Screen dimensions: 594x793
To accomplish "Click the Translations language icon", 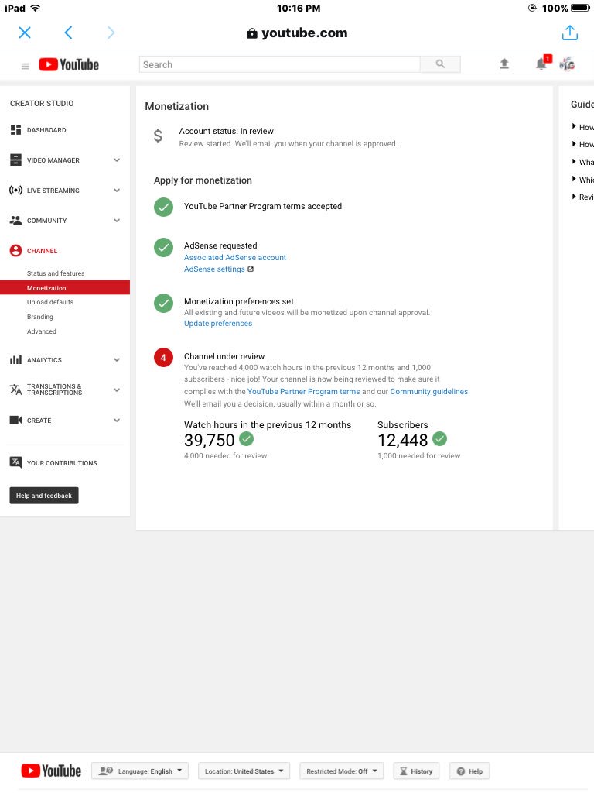I will coord(15,390).
